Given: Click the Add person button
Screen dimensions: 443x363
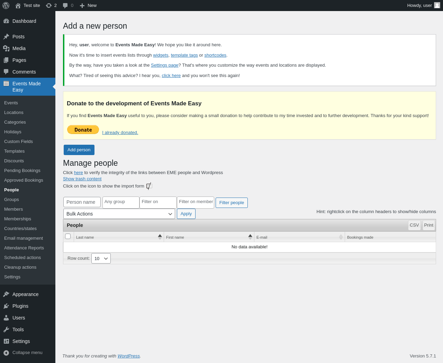Looking at the screenshot, I should pos(79,150).
